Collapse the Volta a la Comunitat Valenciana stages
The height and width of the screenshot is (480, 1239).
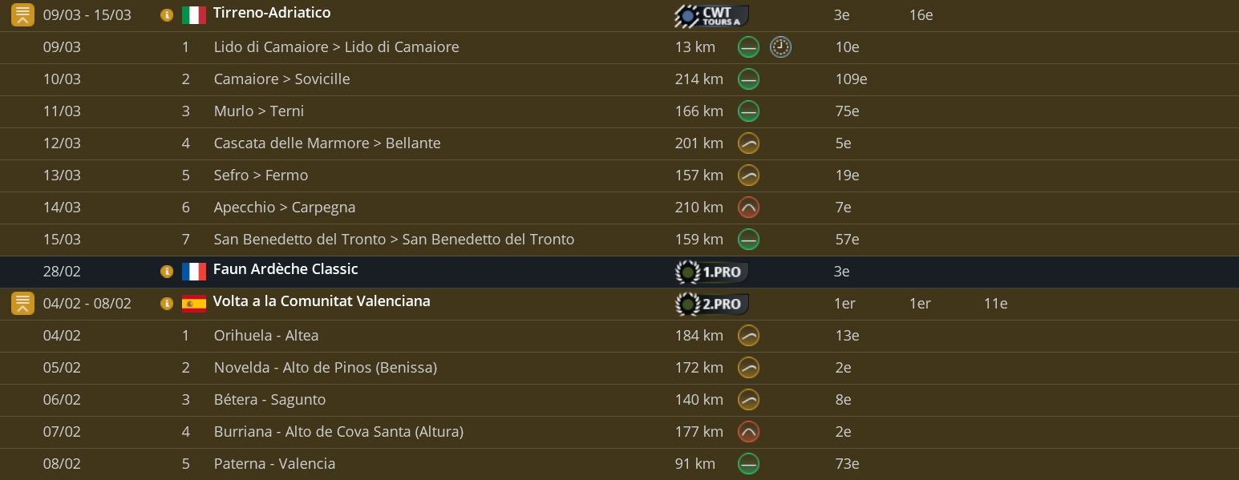coord(22,304)
